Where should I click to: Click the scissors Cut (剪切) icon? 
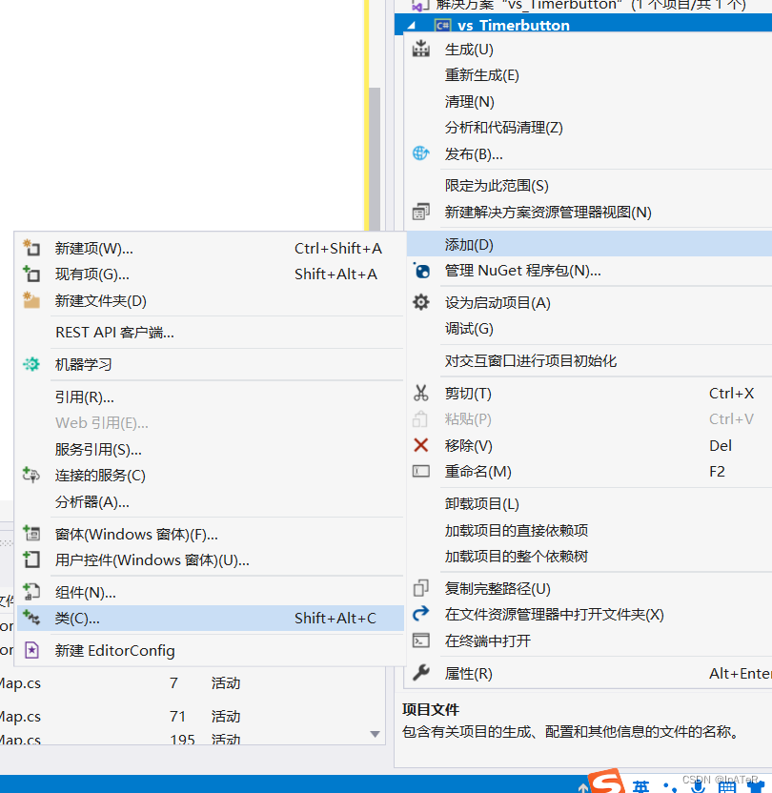click(420, 393)
